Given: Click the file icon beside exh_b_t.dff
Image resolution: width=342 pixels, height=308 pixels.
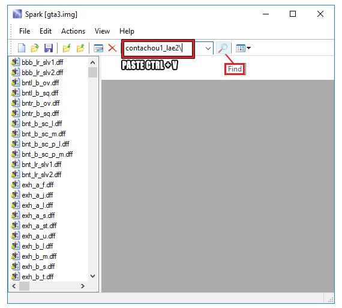Looking at the screenshot, I should [x=16, y=277].
